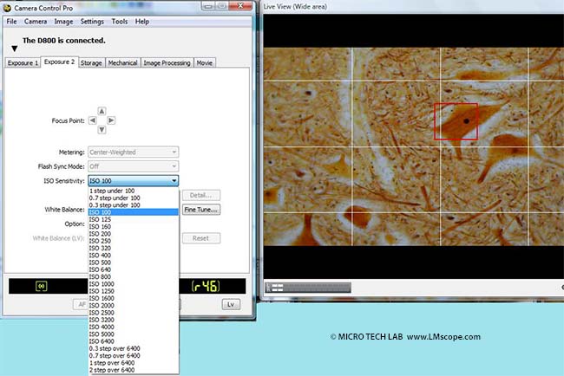
Task: Select ISO 5000 from list
Action: (x=134, y=334)
